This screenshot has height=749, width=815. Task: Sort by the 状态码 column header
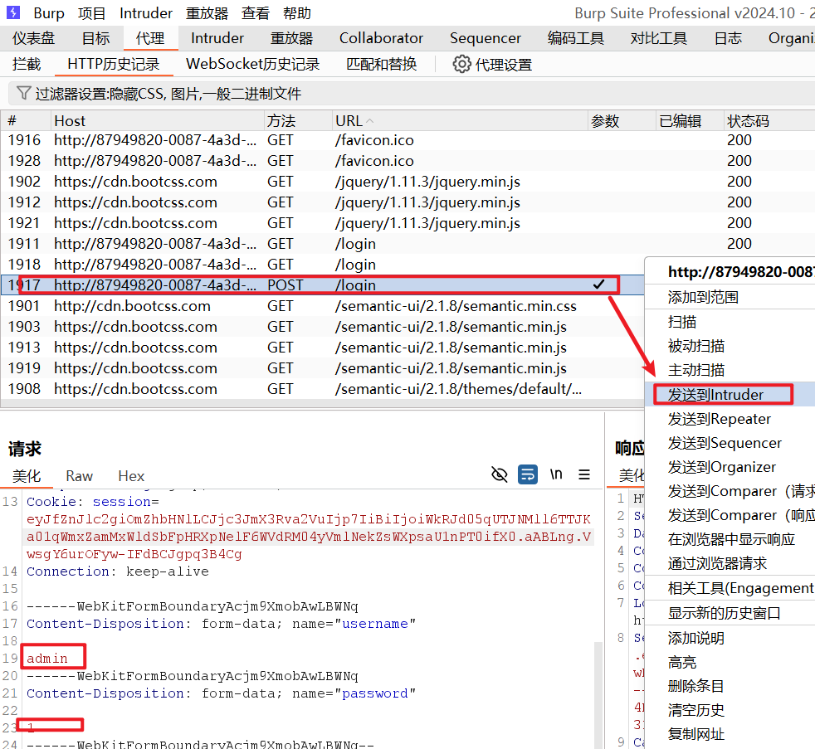[770, 121]
